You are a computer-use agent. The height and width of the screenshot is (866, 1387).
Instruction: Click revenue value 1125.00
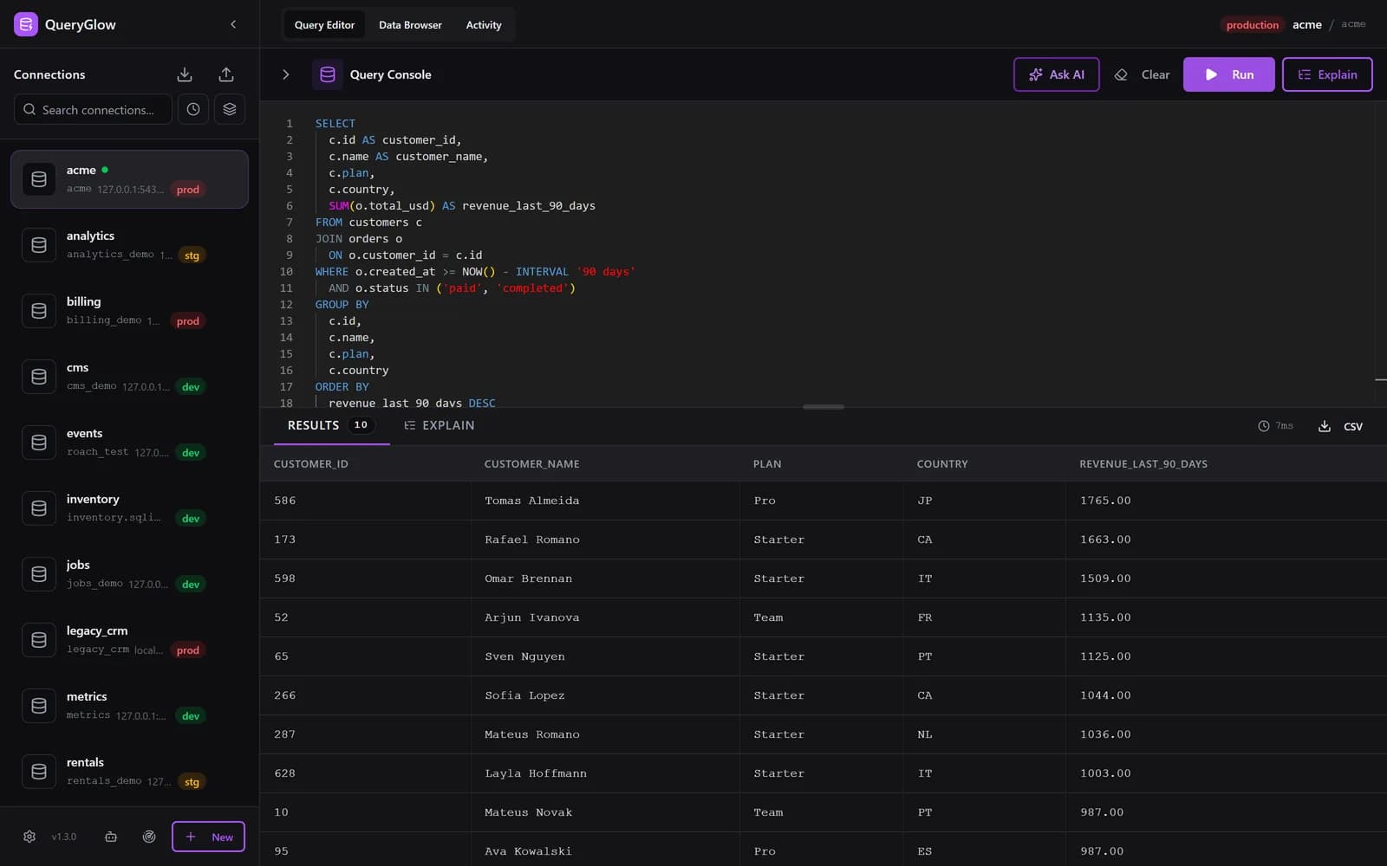[x=1105, y=656]
